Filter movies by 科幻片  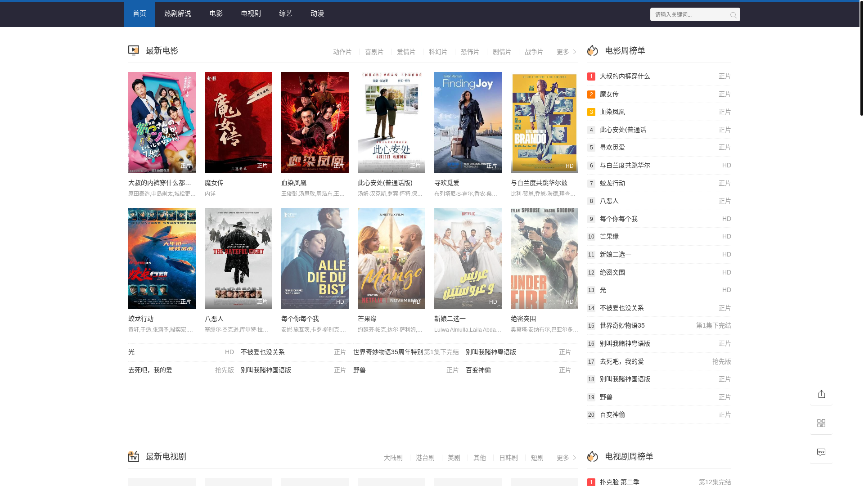point(438,52)
